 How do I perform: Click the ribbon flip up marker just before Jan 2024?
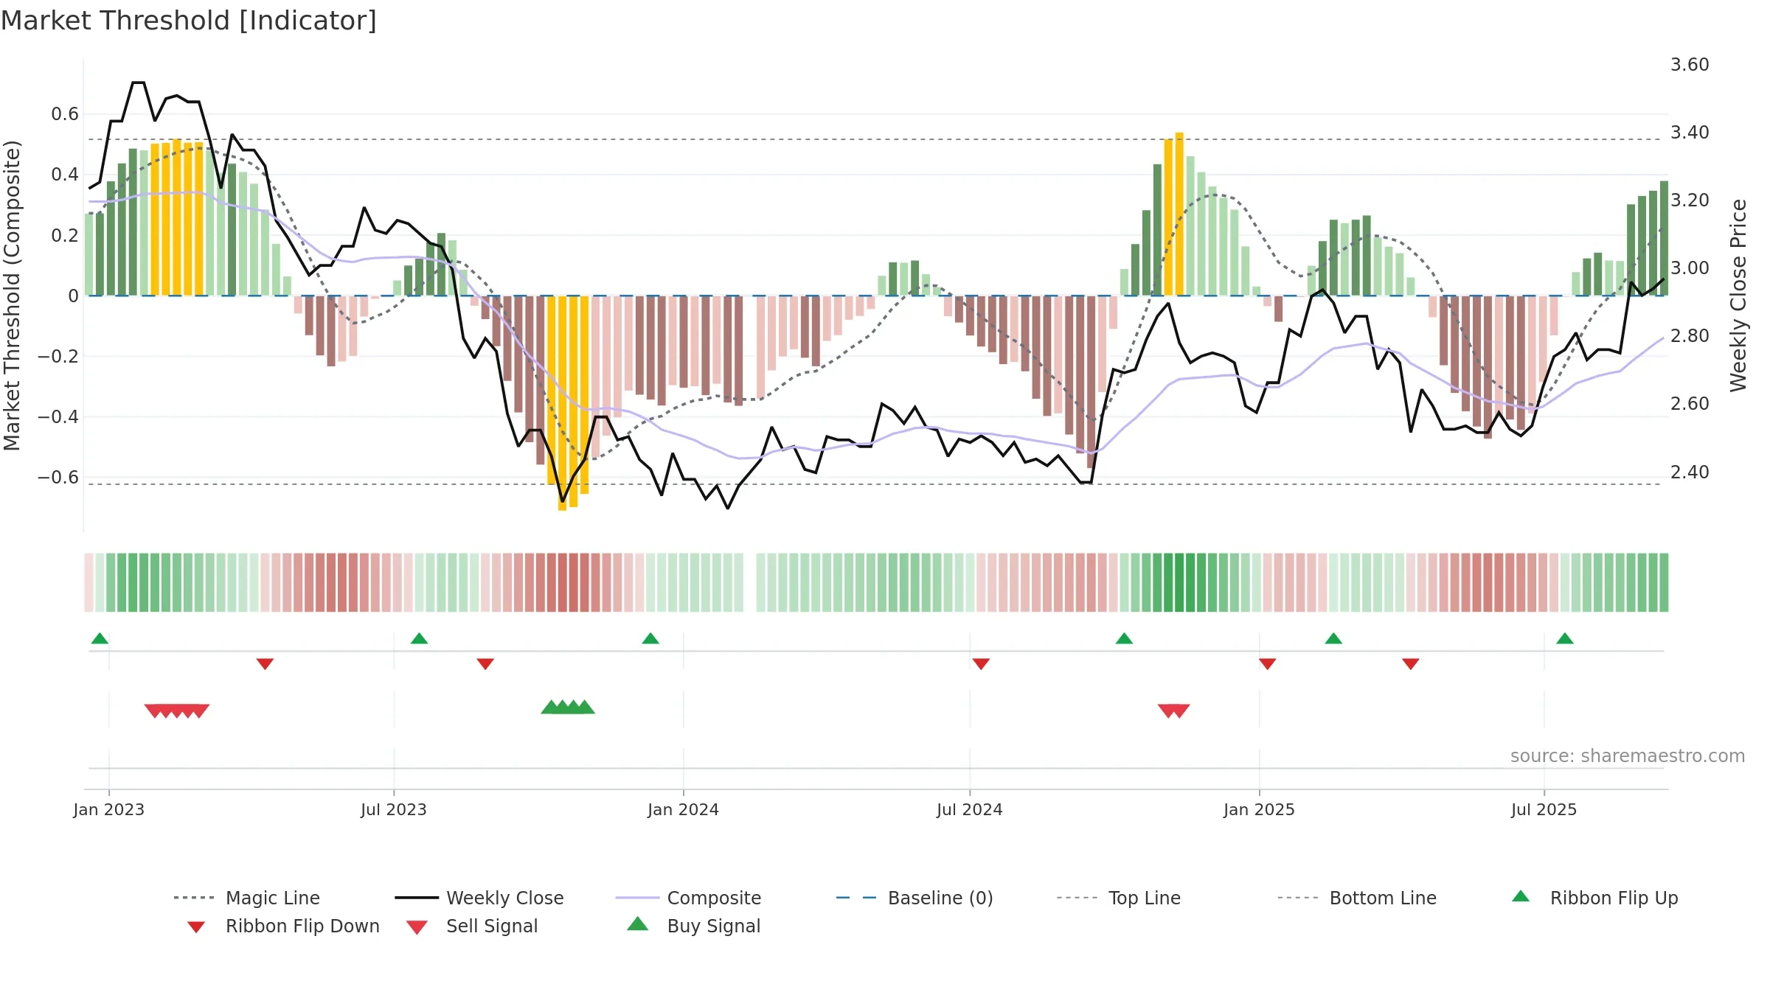(650, 638)
